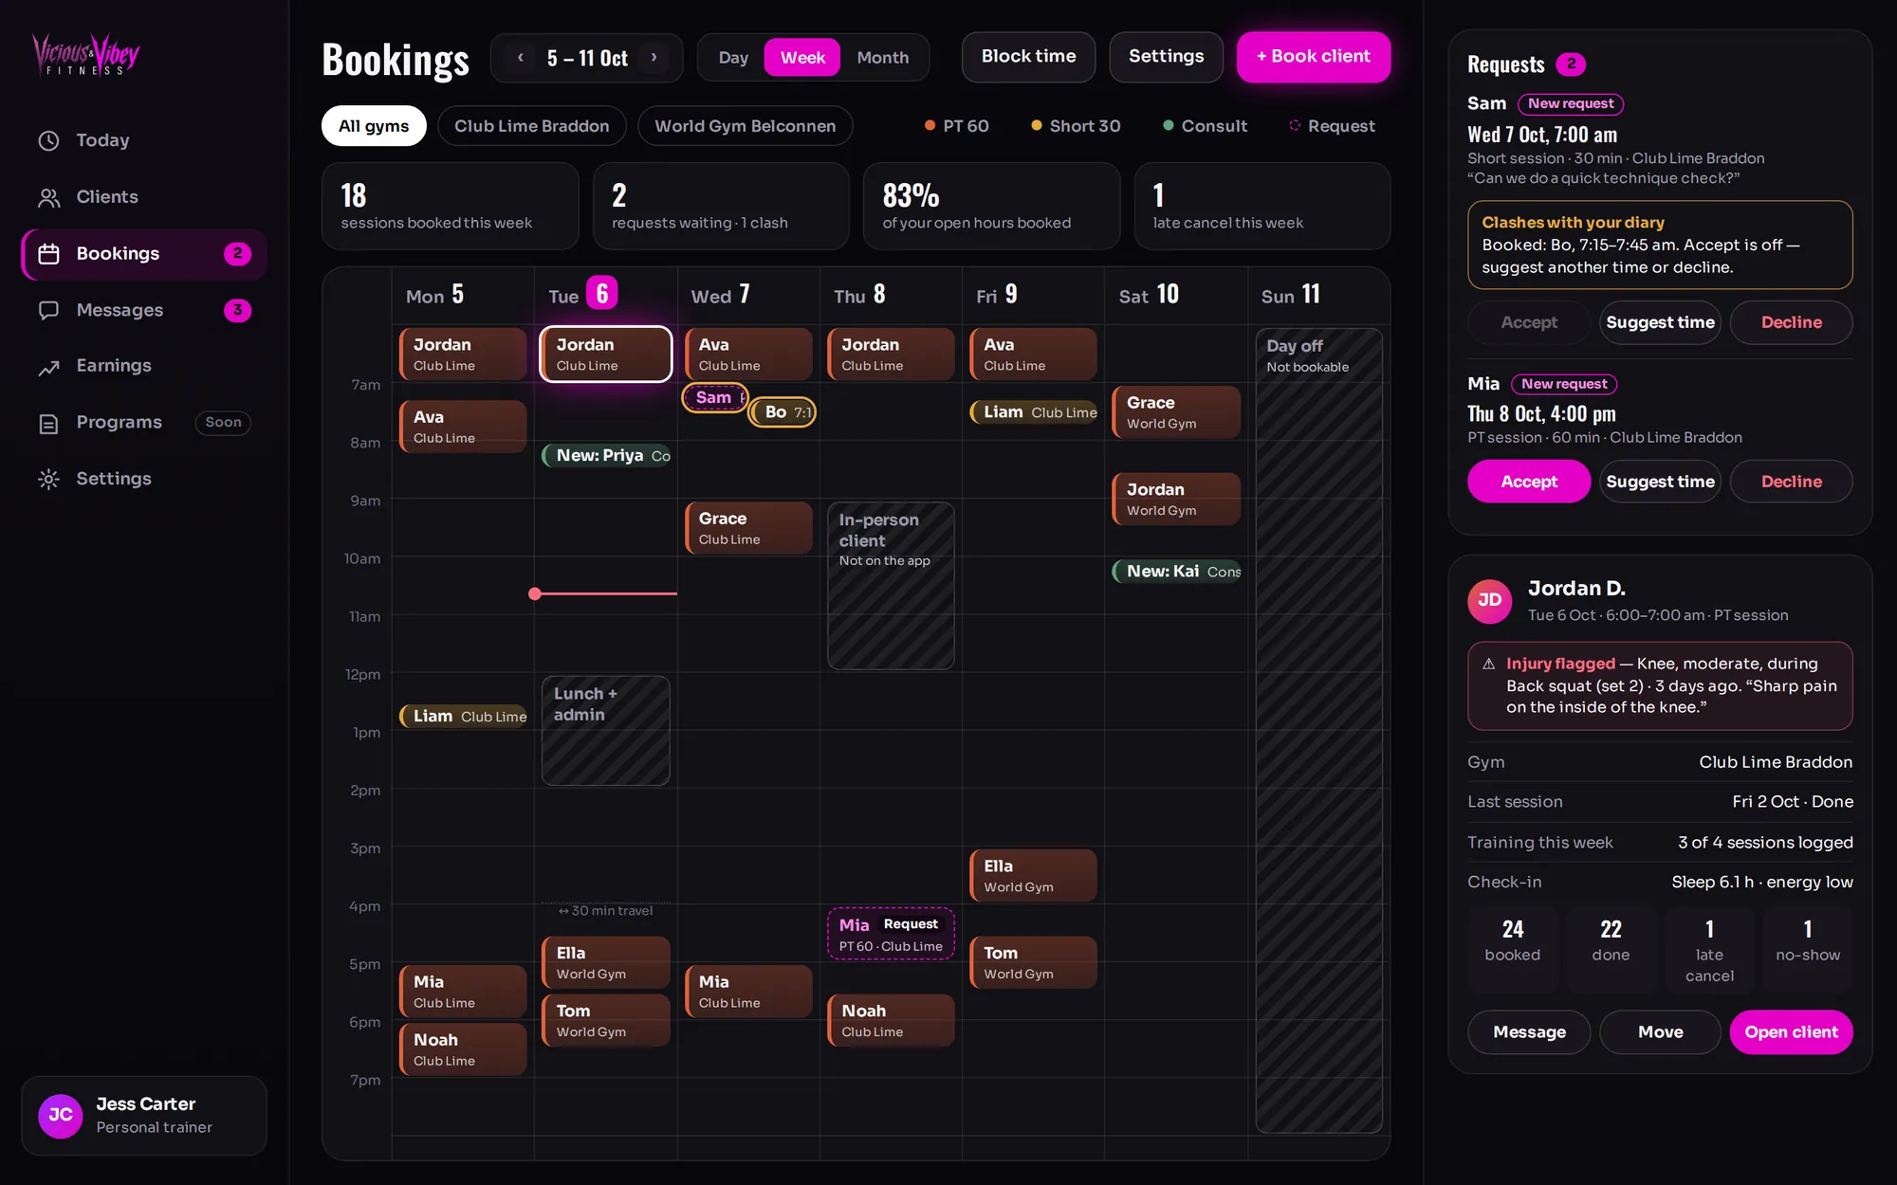The width and height of the screenshot is (1897, 1185).
Task: Click the Clients people icon
Action: 48,197
